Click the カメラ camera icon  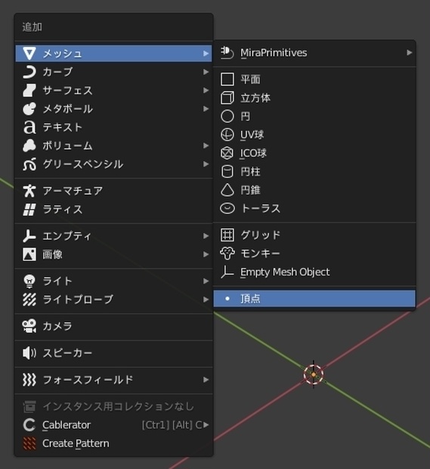[x=29, y=326]
